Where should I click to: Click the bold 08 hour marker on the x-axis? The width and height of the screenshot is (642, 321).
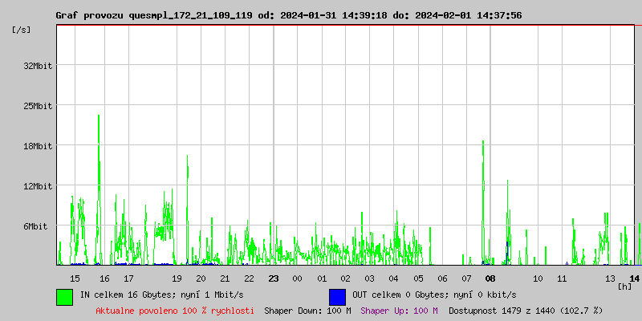click(490, 278)
